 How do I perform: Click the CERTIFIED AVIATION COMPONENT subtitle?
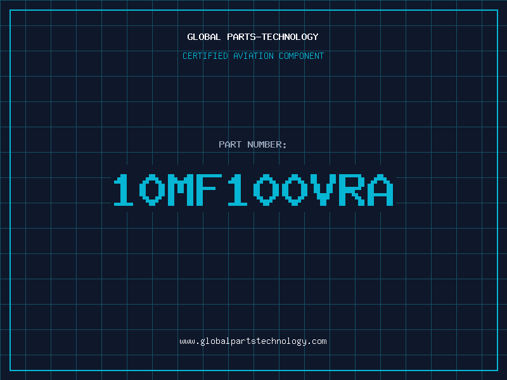253,56
